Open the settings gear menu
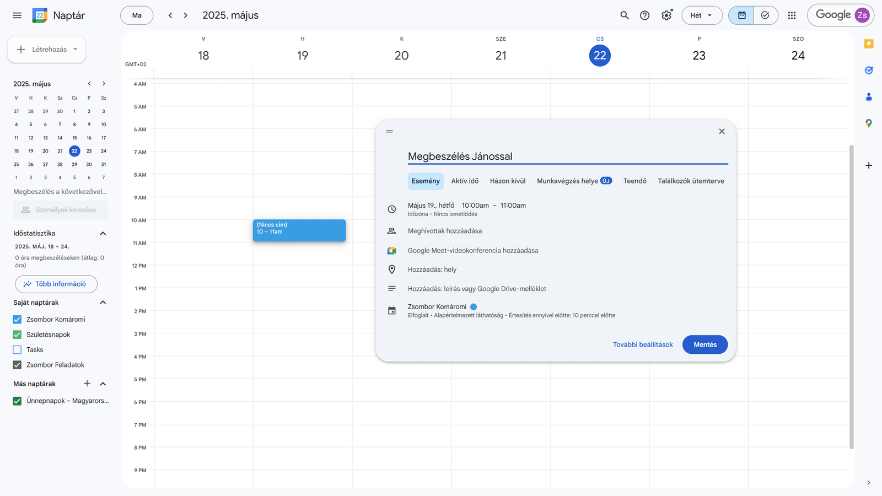Screen dimensions: 882x496 click(666, 15)
